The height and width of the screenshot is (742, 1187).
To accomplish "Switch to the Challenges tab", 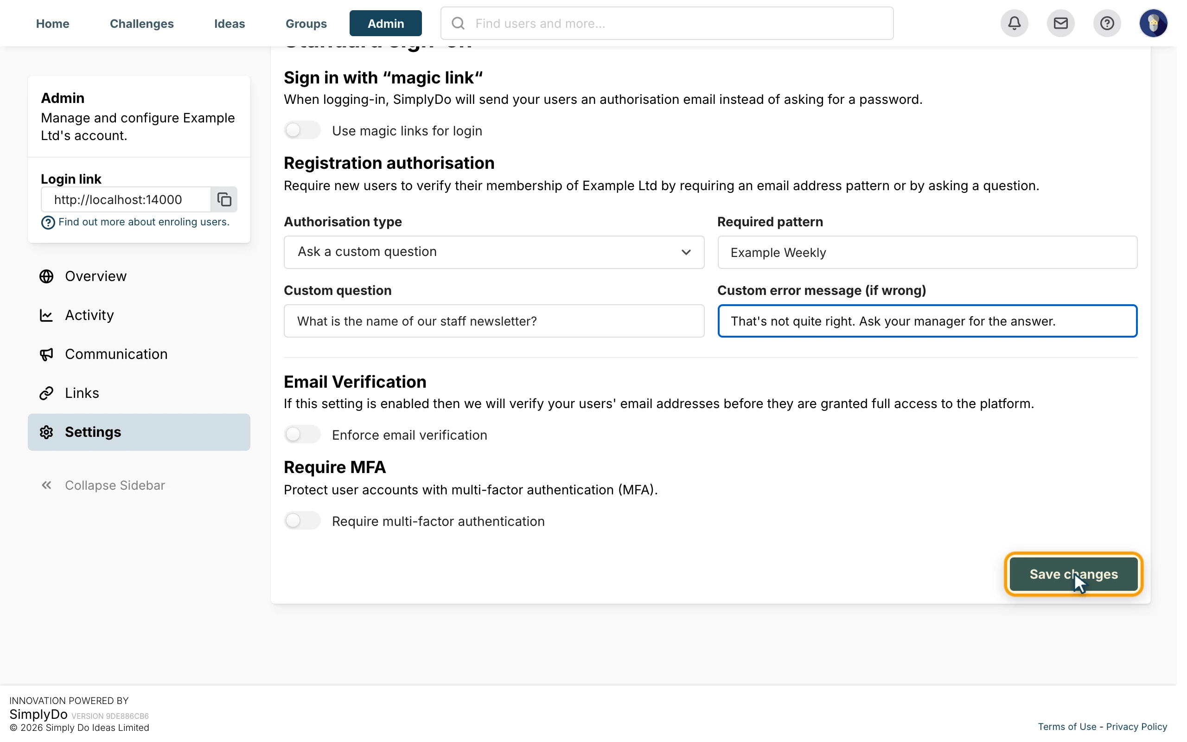I will [x=142, y=24].
